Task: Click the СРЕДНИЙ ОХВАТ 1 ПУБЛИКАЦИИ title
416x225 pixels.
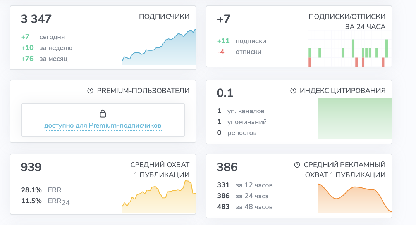Action: click(x=160, y=170)
